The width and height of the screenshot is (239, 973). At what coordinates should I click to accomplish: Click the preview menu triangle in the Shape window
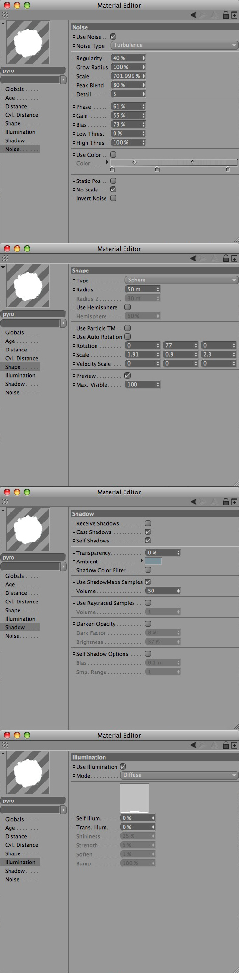click(3, 267)
